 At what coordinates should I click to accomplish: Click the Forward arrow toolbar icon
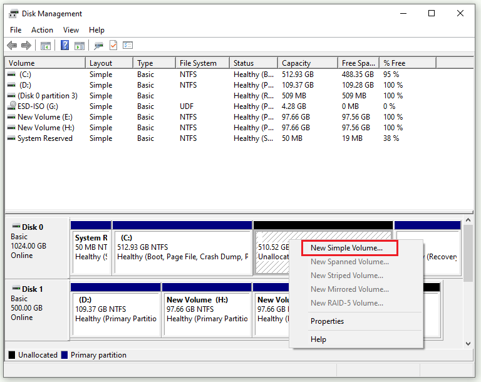(26, 46)
